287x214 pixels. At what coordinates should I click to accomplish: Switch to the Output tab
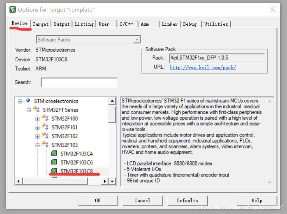coord(62,24)
